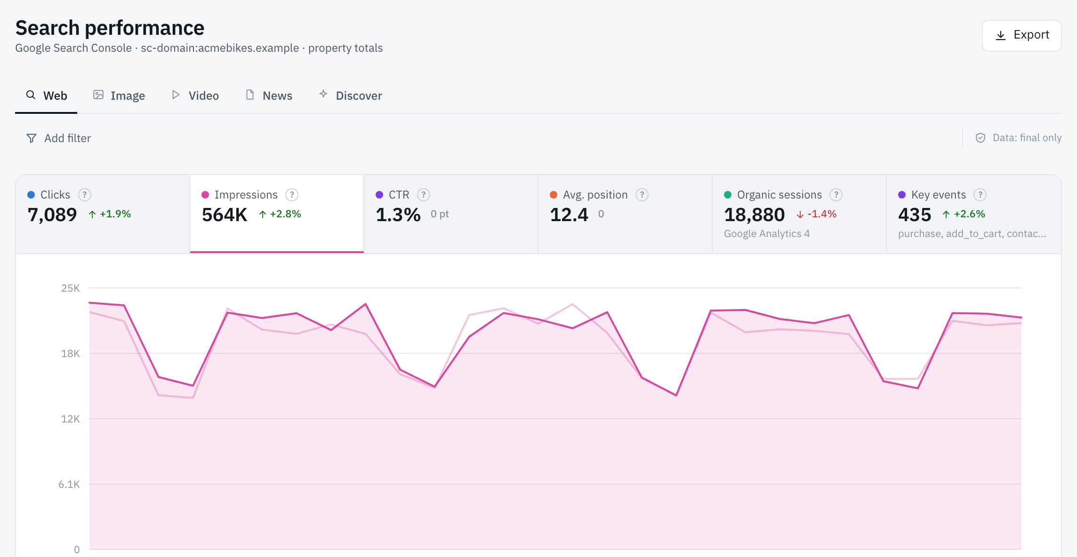Toggle the Key events card
This screenshot has width=1077, height=557.
pyautogui.click(x=973, y=214)
